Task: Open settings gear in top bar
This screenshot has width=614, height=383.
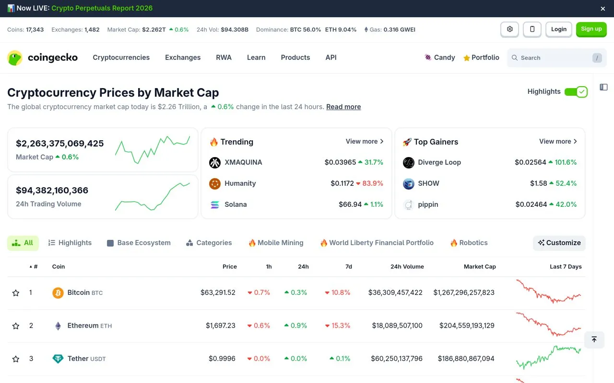Action: pos(509,29)
